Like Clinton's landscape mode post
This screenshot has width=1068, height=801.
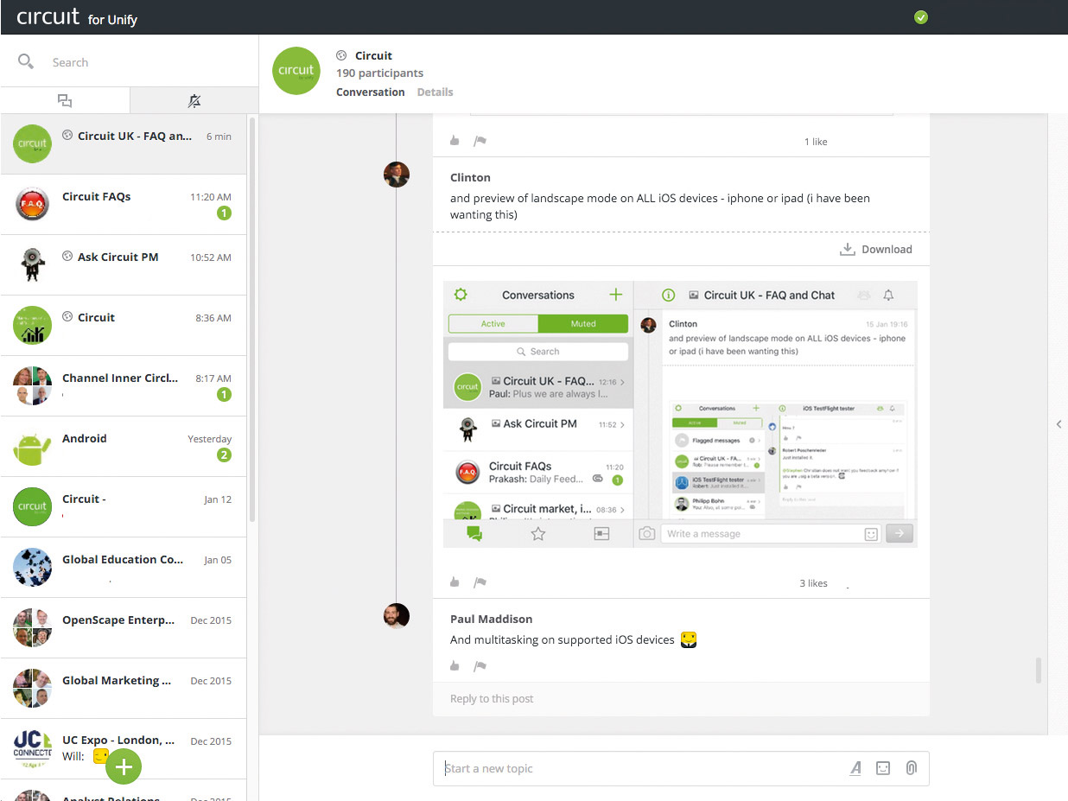point(455,582)
